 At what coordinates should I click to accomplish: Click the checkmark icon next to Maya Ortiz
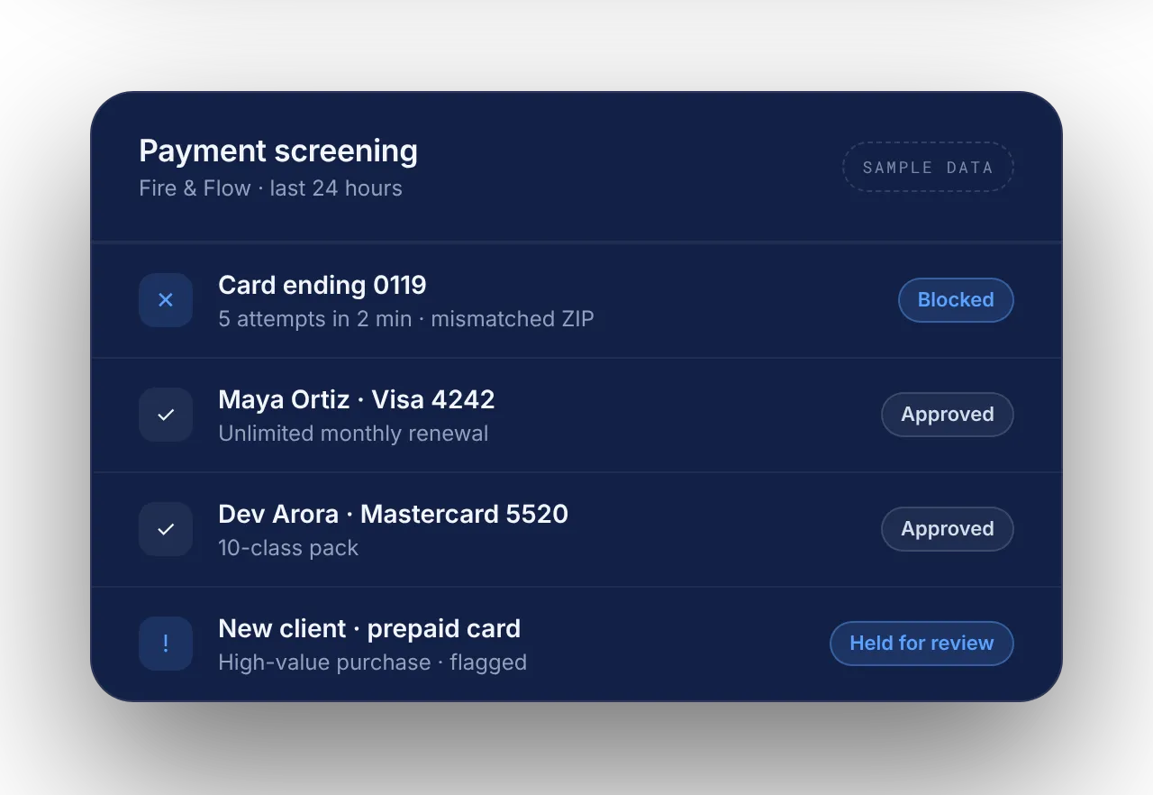coord(166,415)
